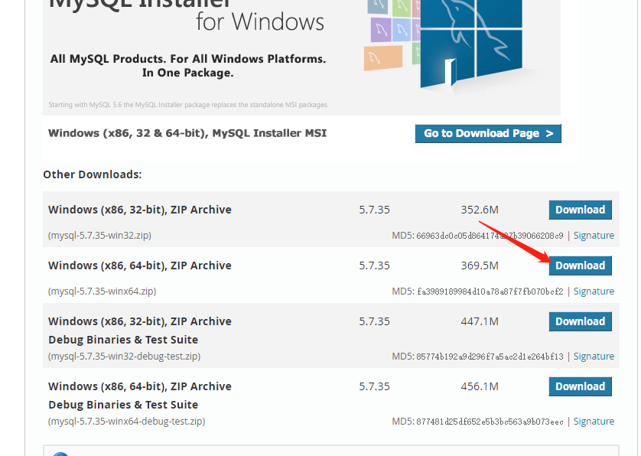Download the 64-bit Debug Binaries 456.1M
Viewport: 641px width, 456px height.
[x=580, y=386]
